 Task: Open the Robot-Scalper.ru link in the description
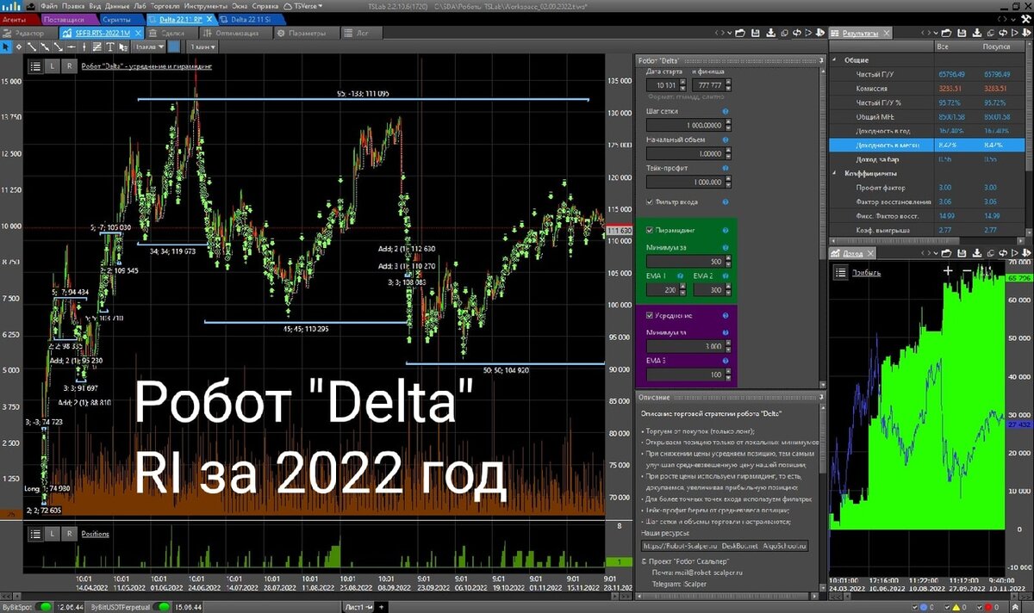point(680,546)
